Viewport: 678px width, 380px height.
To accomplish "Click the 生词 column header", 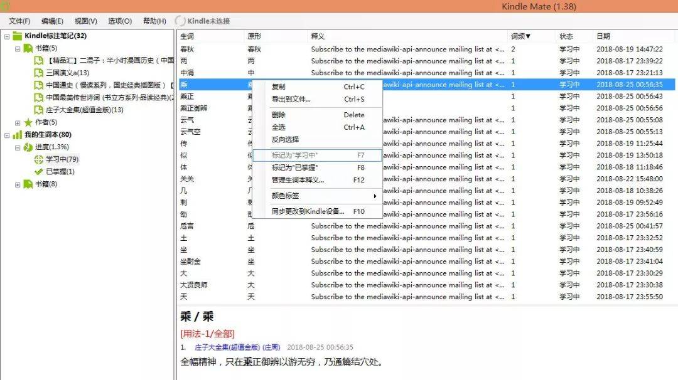I will coord(210,36).
